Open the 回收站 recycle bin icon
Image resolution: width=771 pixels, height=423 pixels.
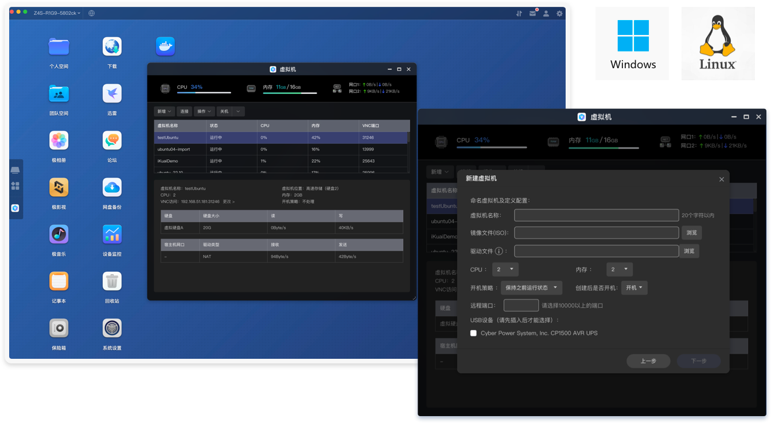[112, 281]
